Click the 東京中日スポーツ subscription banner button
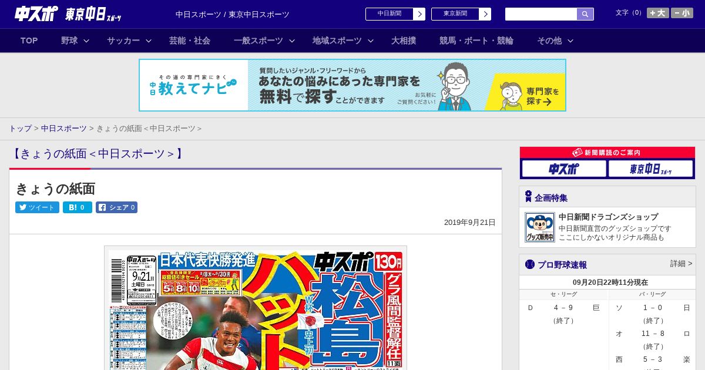The height and width of the screenshot is (370, 705). click(x=650, y=169)
